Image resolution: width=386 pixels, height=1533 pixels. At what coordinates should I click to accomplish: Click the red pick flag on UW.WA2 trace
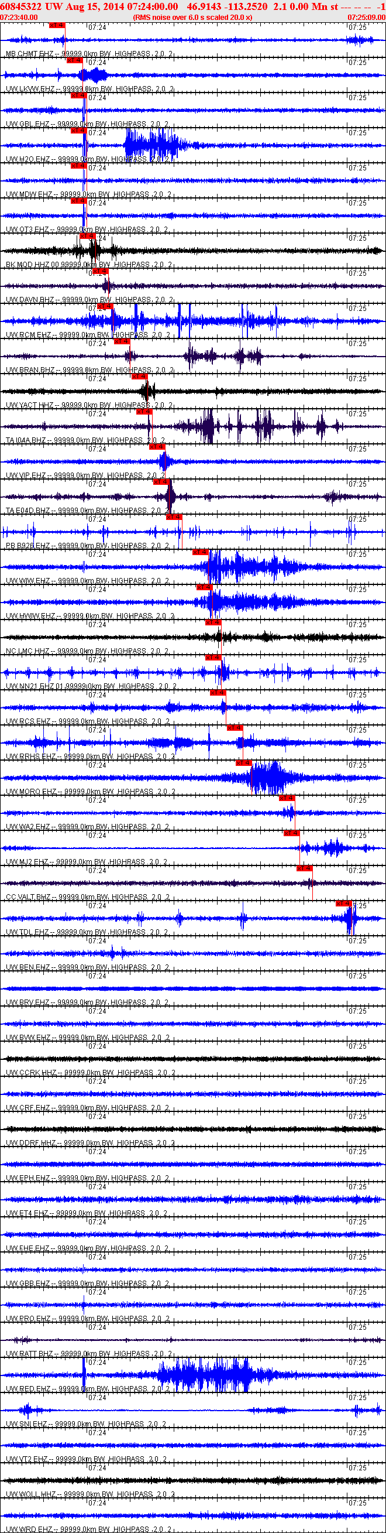click(x=287, y=798)
